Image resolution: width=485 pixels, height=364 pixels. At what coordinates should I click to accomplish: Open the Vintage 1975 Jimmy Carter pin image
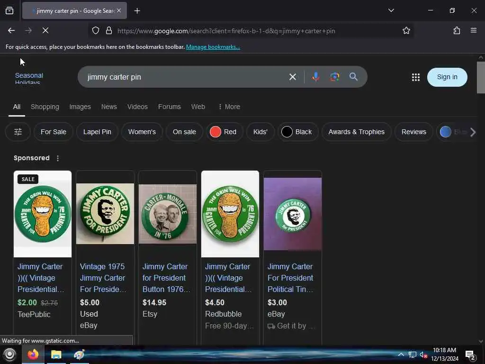105,214
